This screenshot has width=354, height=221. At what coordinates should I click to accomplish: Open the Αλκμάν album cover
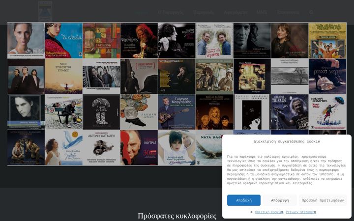[139, 112]
